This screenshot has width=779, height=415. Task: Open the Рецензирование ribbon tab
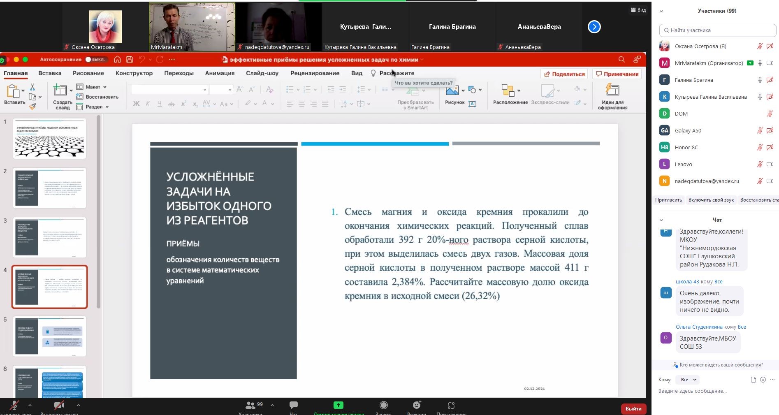(315, 73)
